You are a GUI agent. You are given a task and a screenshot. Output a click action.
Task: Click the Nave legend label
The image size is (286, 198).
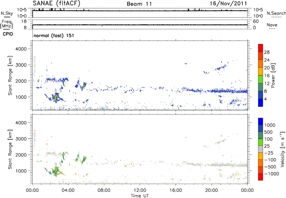(272, 25)
